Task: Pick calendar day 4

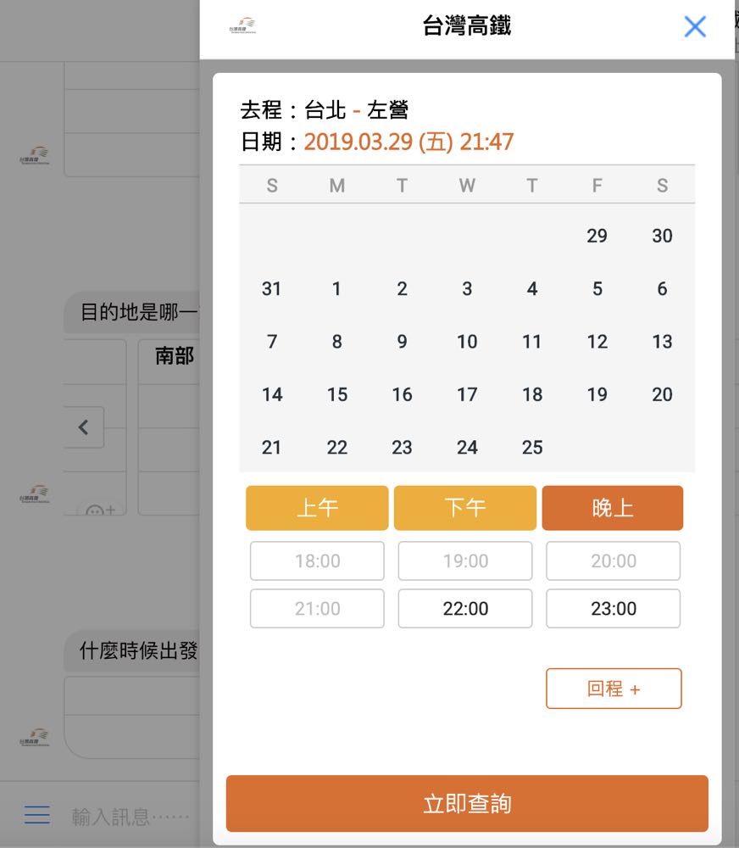Action: point(532,289)
